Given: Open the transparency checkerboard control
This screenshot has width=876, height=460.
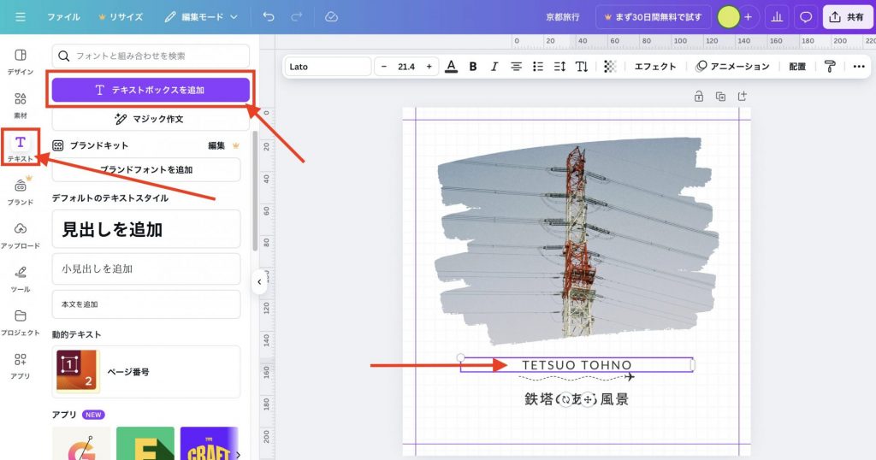Looking at the screenshot, I should [x=610, y=67].
